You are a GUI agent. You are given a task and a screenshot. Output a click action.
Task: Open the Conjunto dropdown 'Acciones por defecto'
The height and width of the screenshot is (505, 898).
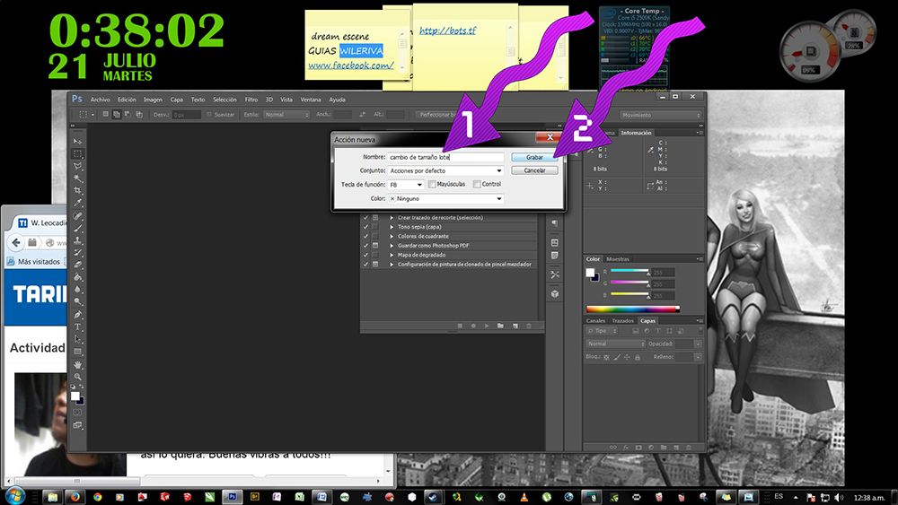[x=445, y=170]
